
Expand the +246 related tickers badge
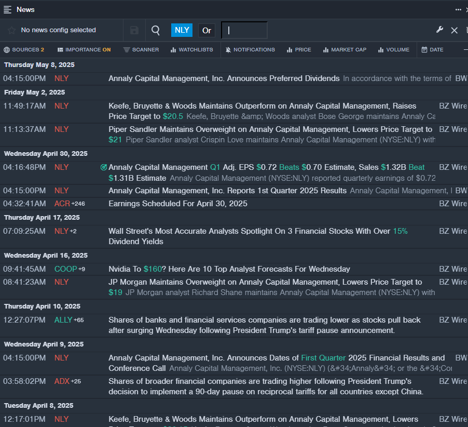(78, 204)
